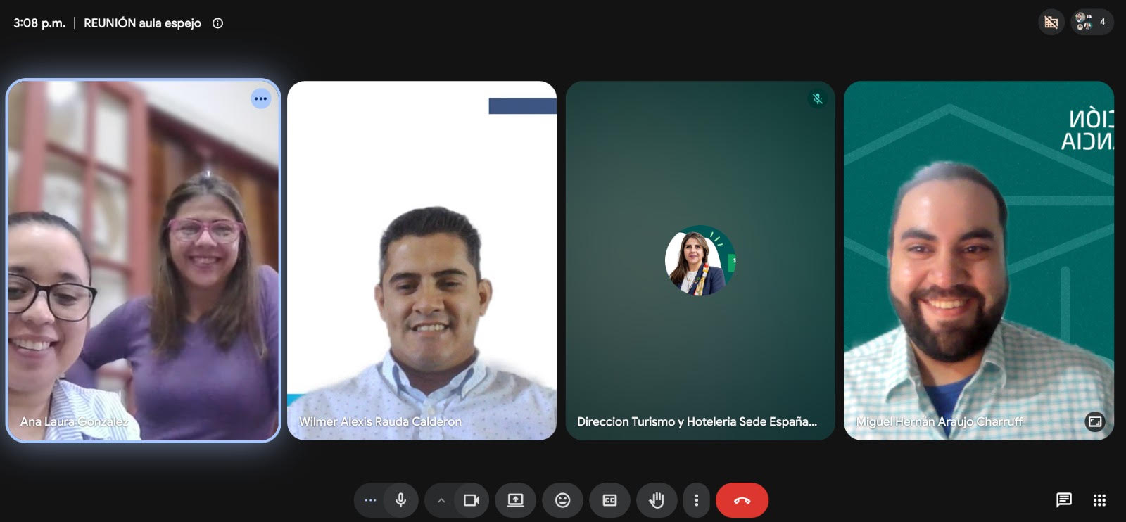Image resolution: width=1126 pixels, height=522 pixels.
Task: Open the activities grid icon
Action: (x=1099, y=500)
